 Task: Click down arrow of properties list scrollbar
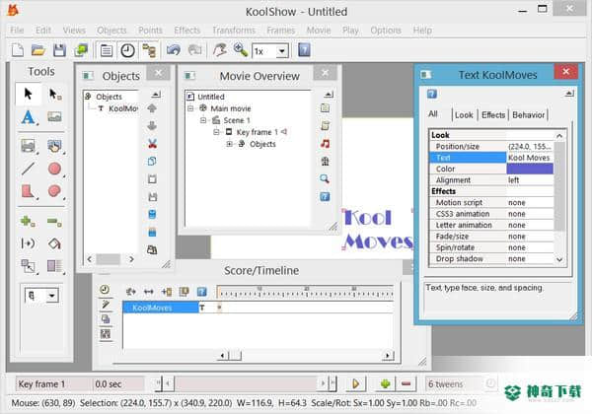pyautogui.click(x=559, y=259)
